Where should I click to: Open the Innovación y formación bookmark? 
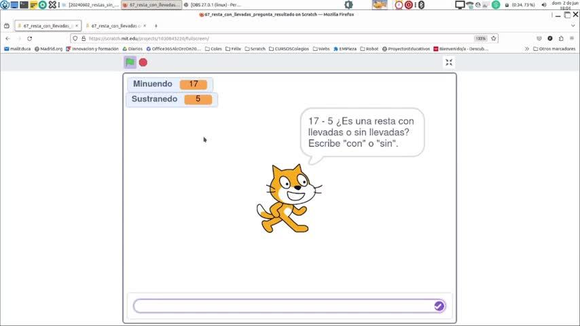click(x=92, y=49)
